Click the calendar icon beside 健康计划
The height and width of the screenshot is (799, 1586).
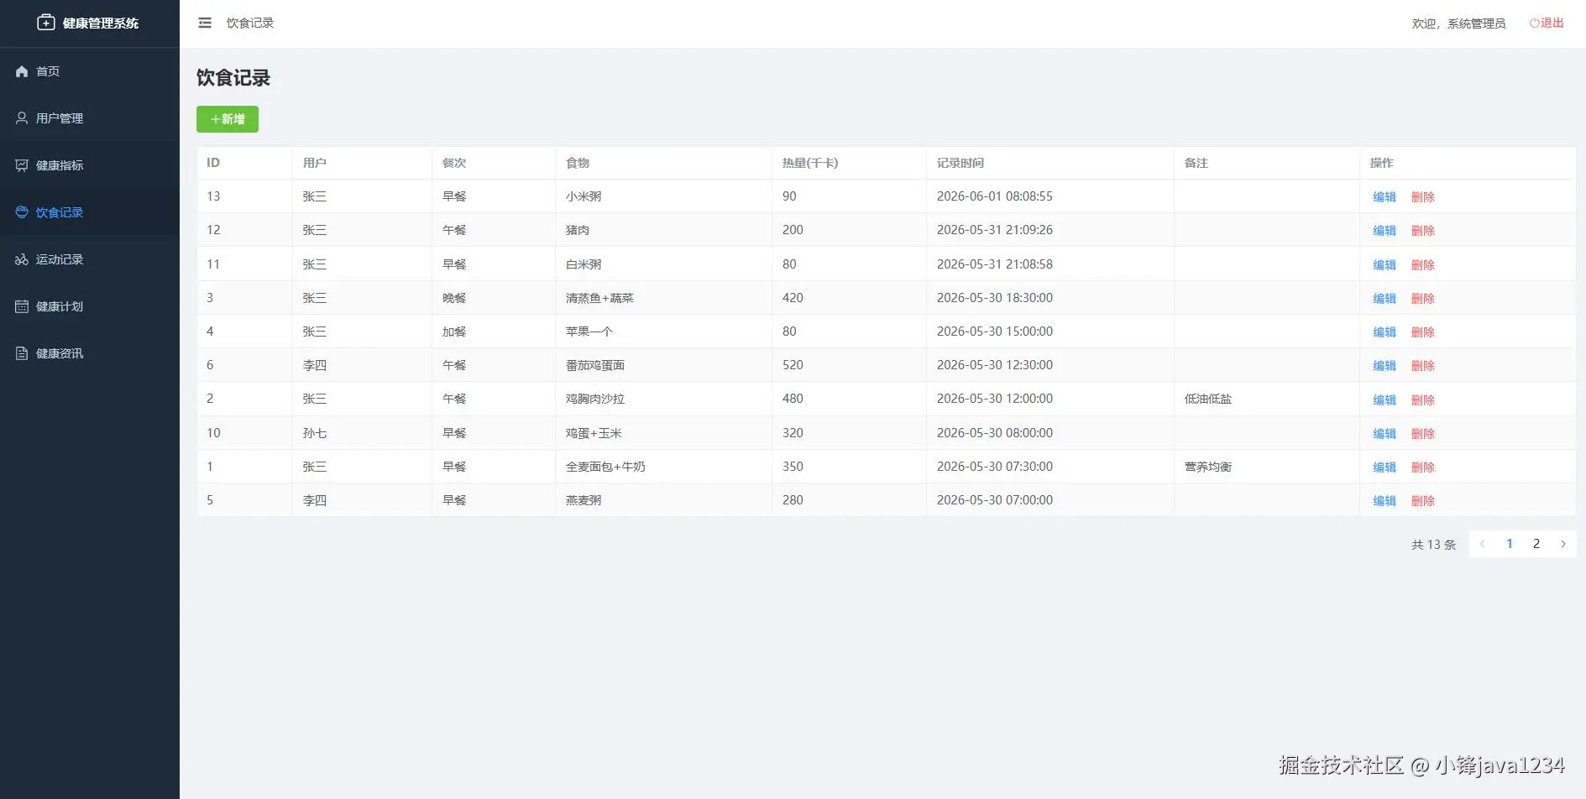pyautogui.click(x=22, y=306)
